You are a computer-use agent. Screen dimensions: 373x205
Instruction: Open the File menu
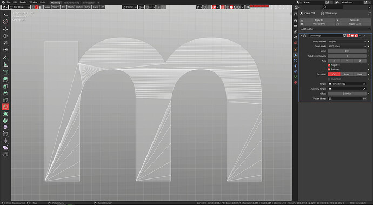coord(9,2)
